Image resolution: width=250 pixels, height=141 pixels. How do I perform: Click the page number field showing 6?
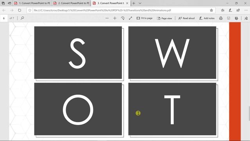tap(4, 18)
